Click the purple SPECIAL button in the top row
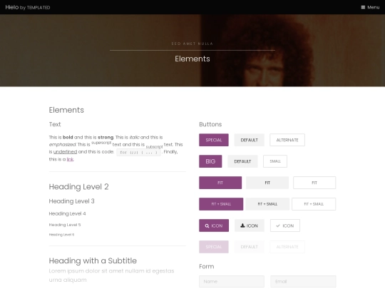 214,140
